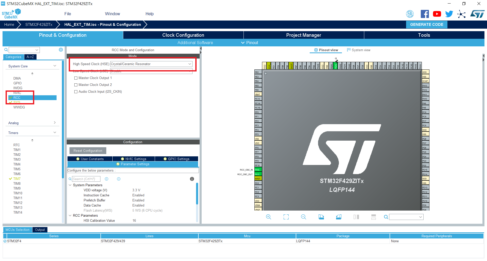Click the peripheral search magnifier icon
The image size is (487, 261).
[x=6, y=50]
